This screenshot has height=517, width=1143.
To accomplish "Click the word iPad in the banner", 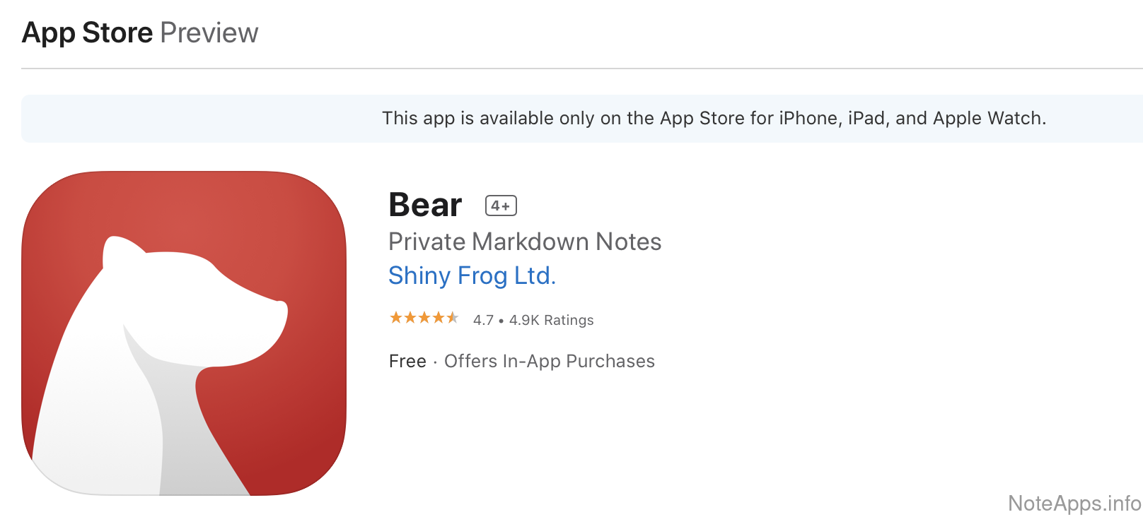I will [x=866, y=118].
